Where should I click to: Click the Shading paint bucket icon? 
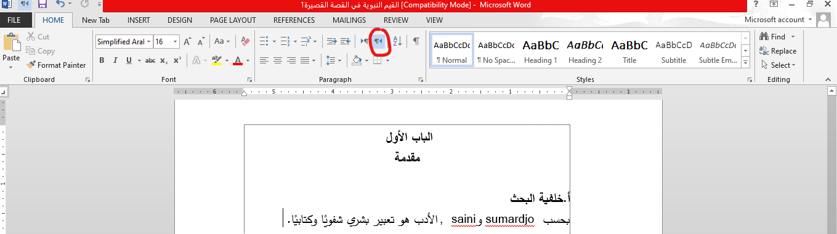(x=356, y=60)
